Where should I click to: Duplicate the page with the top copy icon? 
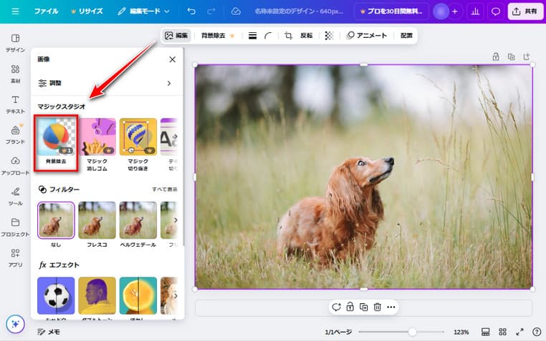click(x=511, y=56)
